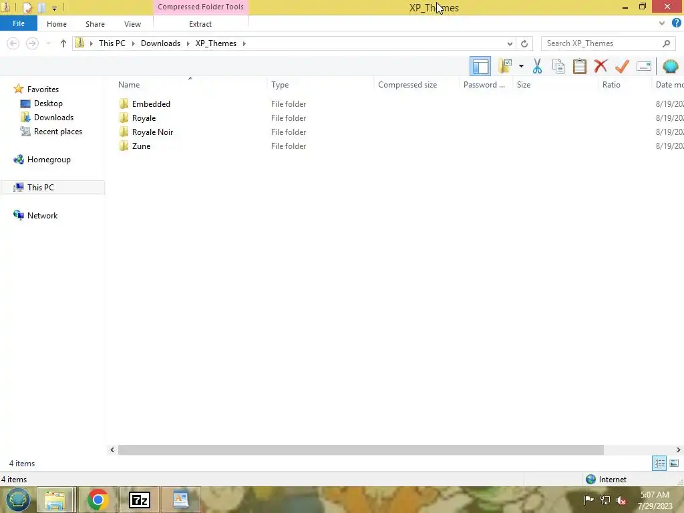684x513 pixels.
Task: Switch to the Share ribbon tab
Action: point(95,24)
